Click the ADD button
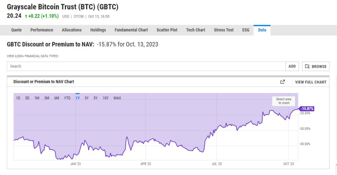Image resolution: width=337 pixels, height=175 pixels. tap(292, 66)
